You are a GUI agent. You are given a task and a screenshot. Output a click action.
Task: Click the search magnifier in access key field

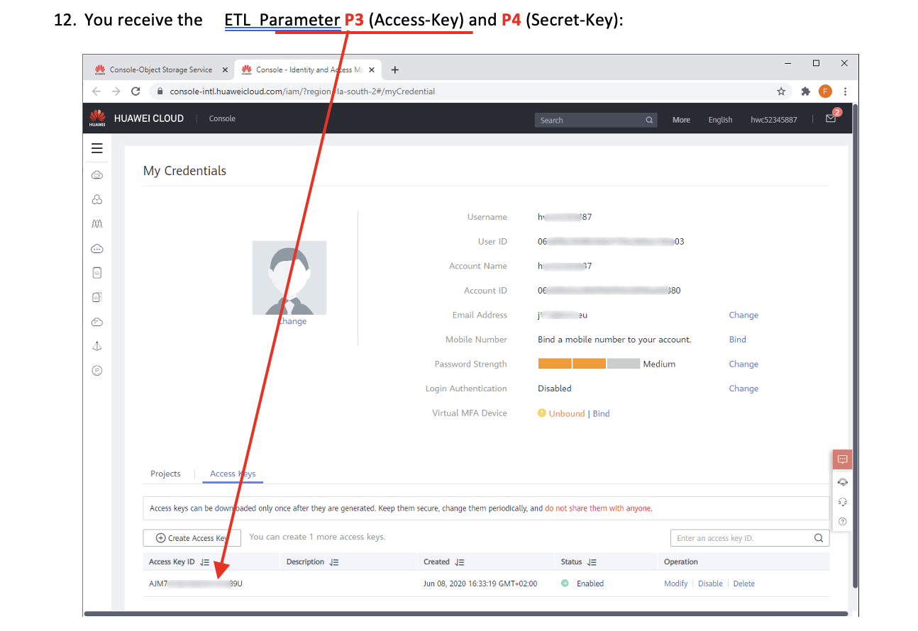(x=818, y=538)
